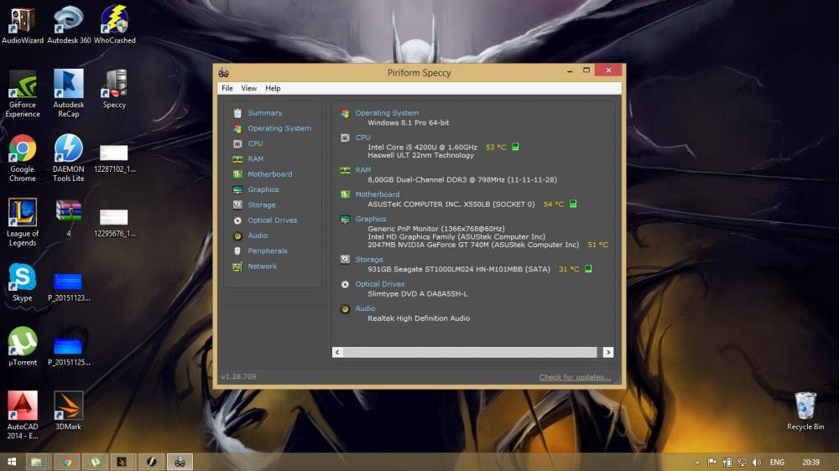Open the 3DMark desktop shortcut

(69, 411)
